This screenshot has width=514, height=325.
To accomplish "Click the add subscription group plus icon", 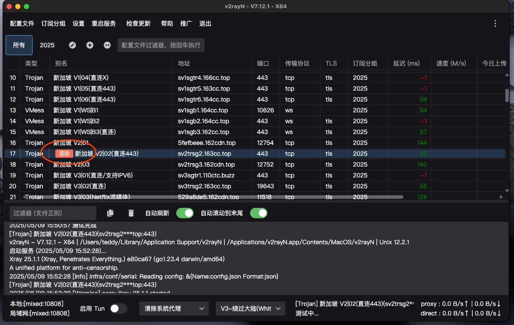I will 90,45.
